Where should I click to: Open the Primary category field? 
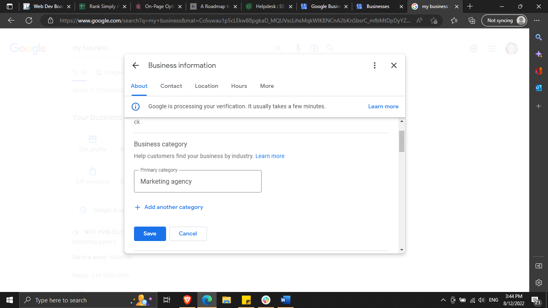pyautogui.click(x=197, y=181)
